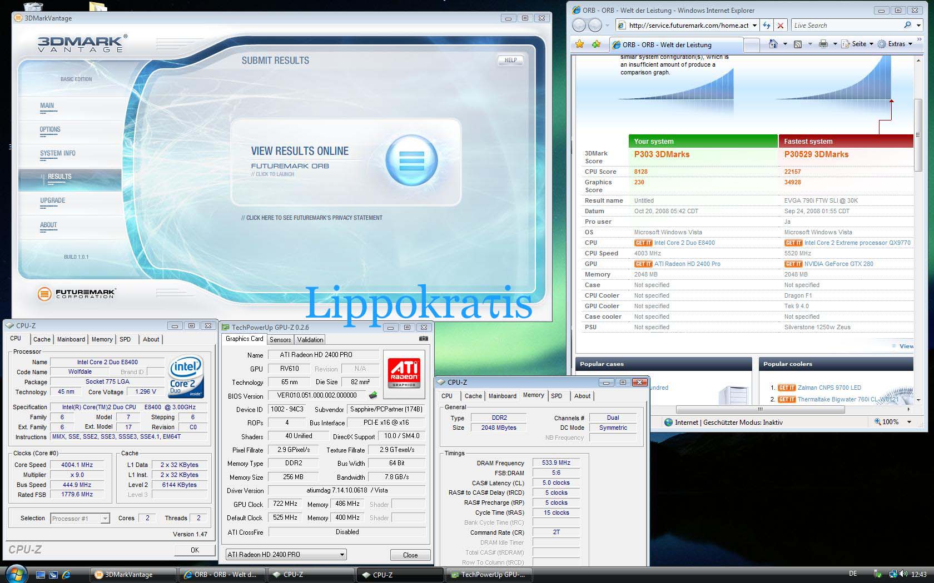Open the Intel Core 2 Extreme QX9770 link

pyautogui.click(x=857, y=243)
